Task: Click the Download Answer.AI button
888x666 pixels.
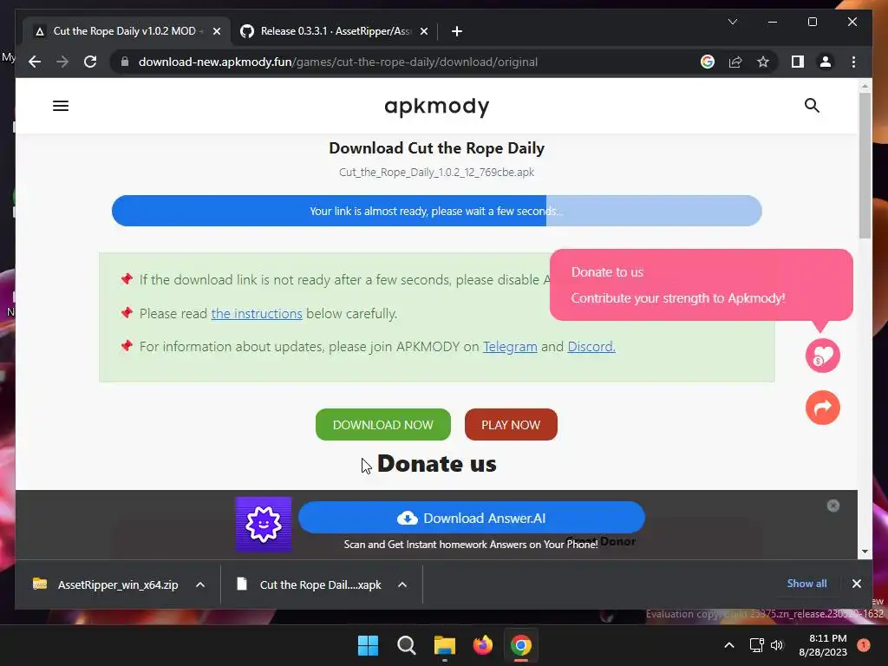Action: pyautogui.click(x=471, y=518)
